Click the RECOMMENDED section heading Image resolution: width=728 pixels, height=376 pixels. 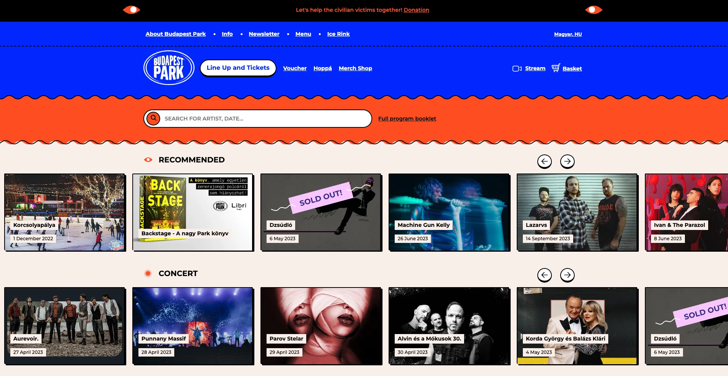tap(191, 160)
